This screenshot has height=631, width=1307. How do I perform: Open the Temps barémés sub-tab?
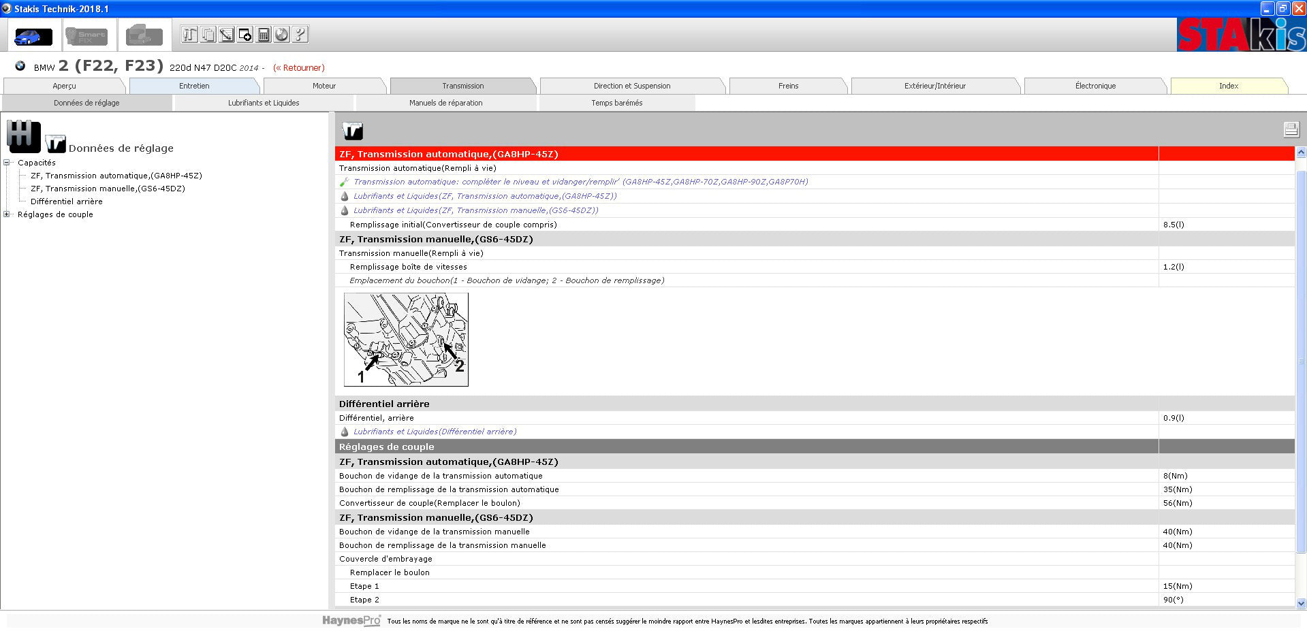tap(617, 103)
